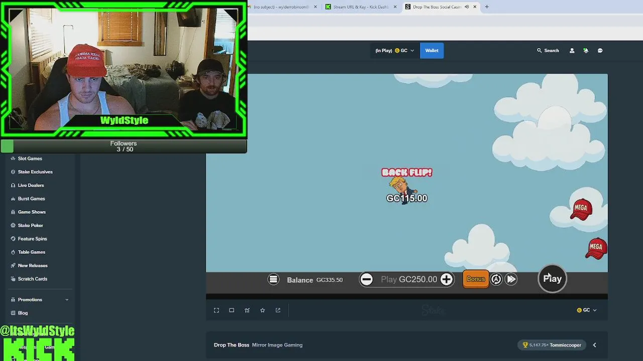The height and width of the screenshot is (361, 643).
Task: Open Slot Games in the sidebar
Action: (30, 158)
